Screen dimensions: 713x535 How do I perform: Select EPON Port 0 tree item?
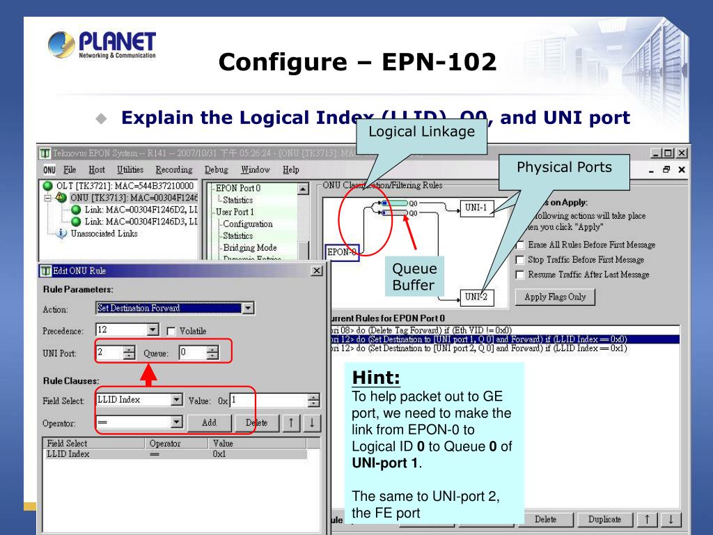pyautogui.click(x=238, y=188)
